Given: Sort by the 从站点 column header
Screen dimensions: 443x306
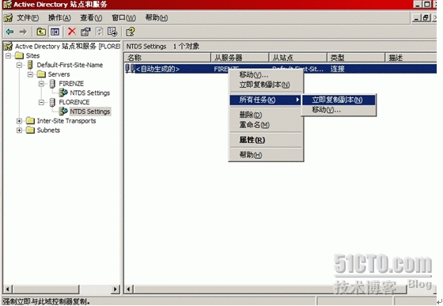Looking at the screenshot, I should (x=298, y=58).
